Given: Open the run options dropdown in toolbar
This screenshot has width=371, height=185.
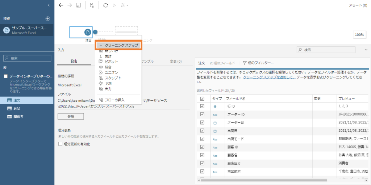Looking at the screenshot, I should [124, 5].
